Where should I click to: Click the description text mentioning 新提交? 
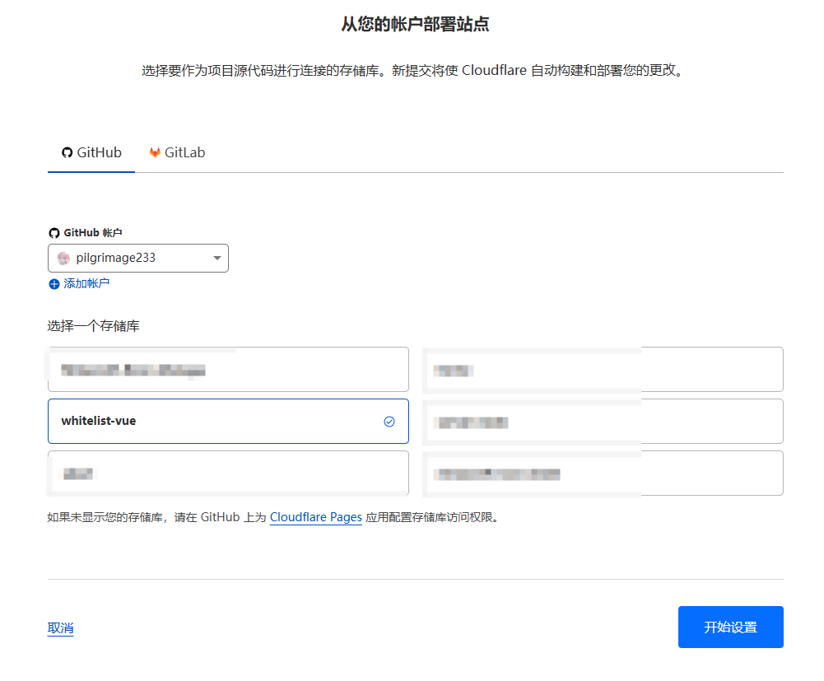[x=412, y=71]
